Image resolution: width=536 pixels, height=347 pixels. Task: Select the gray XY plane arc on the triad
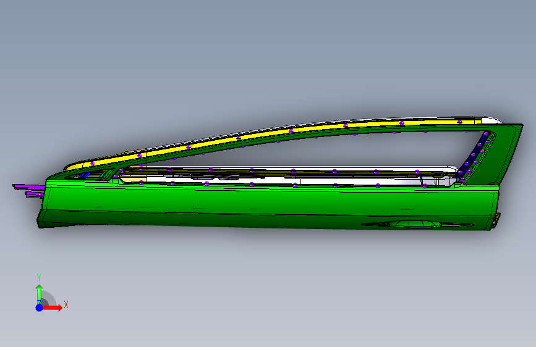pos(49,299)
